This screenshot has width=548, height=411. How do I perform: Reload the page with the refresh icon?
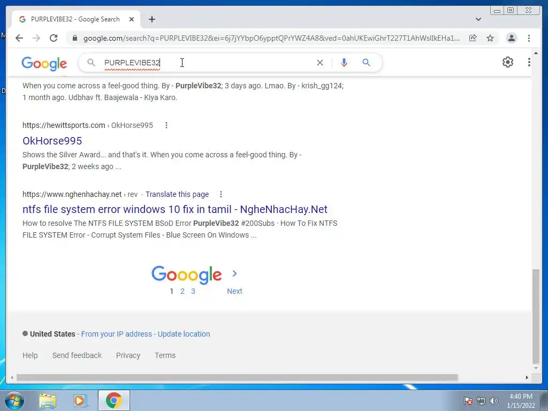pyautogui.click(x=54, y=38)
